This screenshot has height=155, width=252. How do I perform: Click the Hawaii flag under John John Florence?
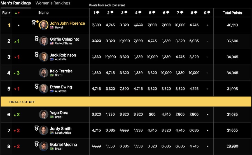[52, 27]
